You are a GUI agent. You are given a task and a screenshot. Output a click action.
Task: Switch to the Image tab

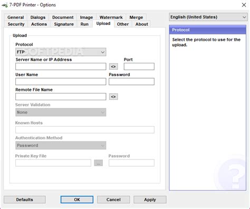86,17
